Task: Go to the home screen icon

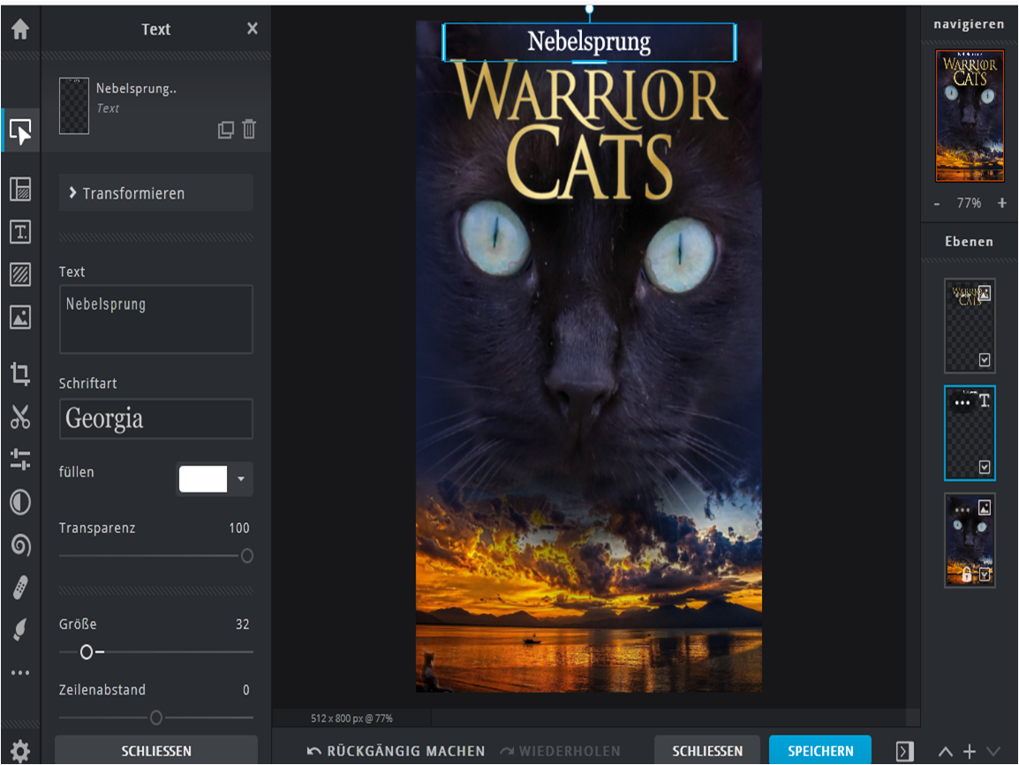Action: click(x=20, y=28)
